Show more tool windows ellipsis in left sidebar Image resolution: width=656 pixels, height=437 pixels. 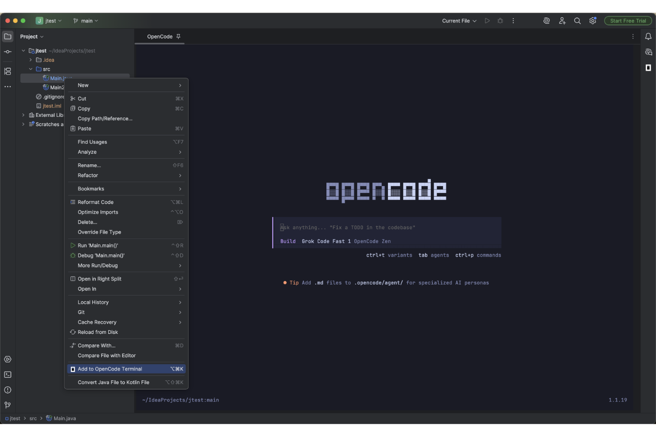click(x=8, y=87)
